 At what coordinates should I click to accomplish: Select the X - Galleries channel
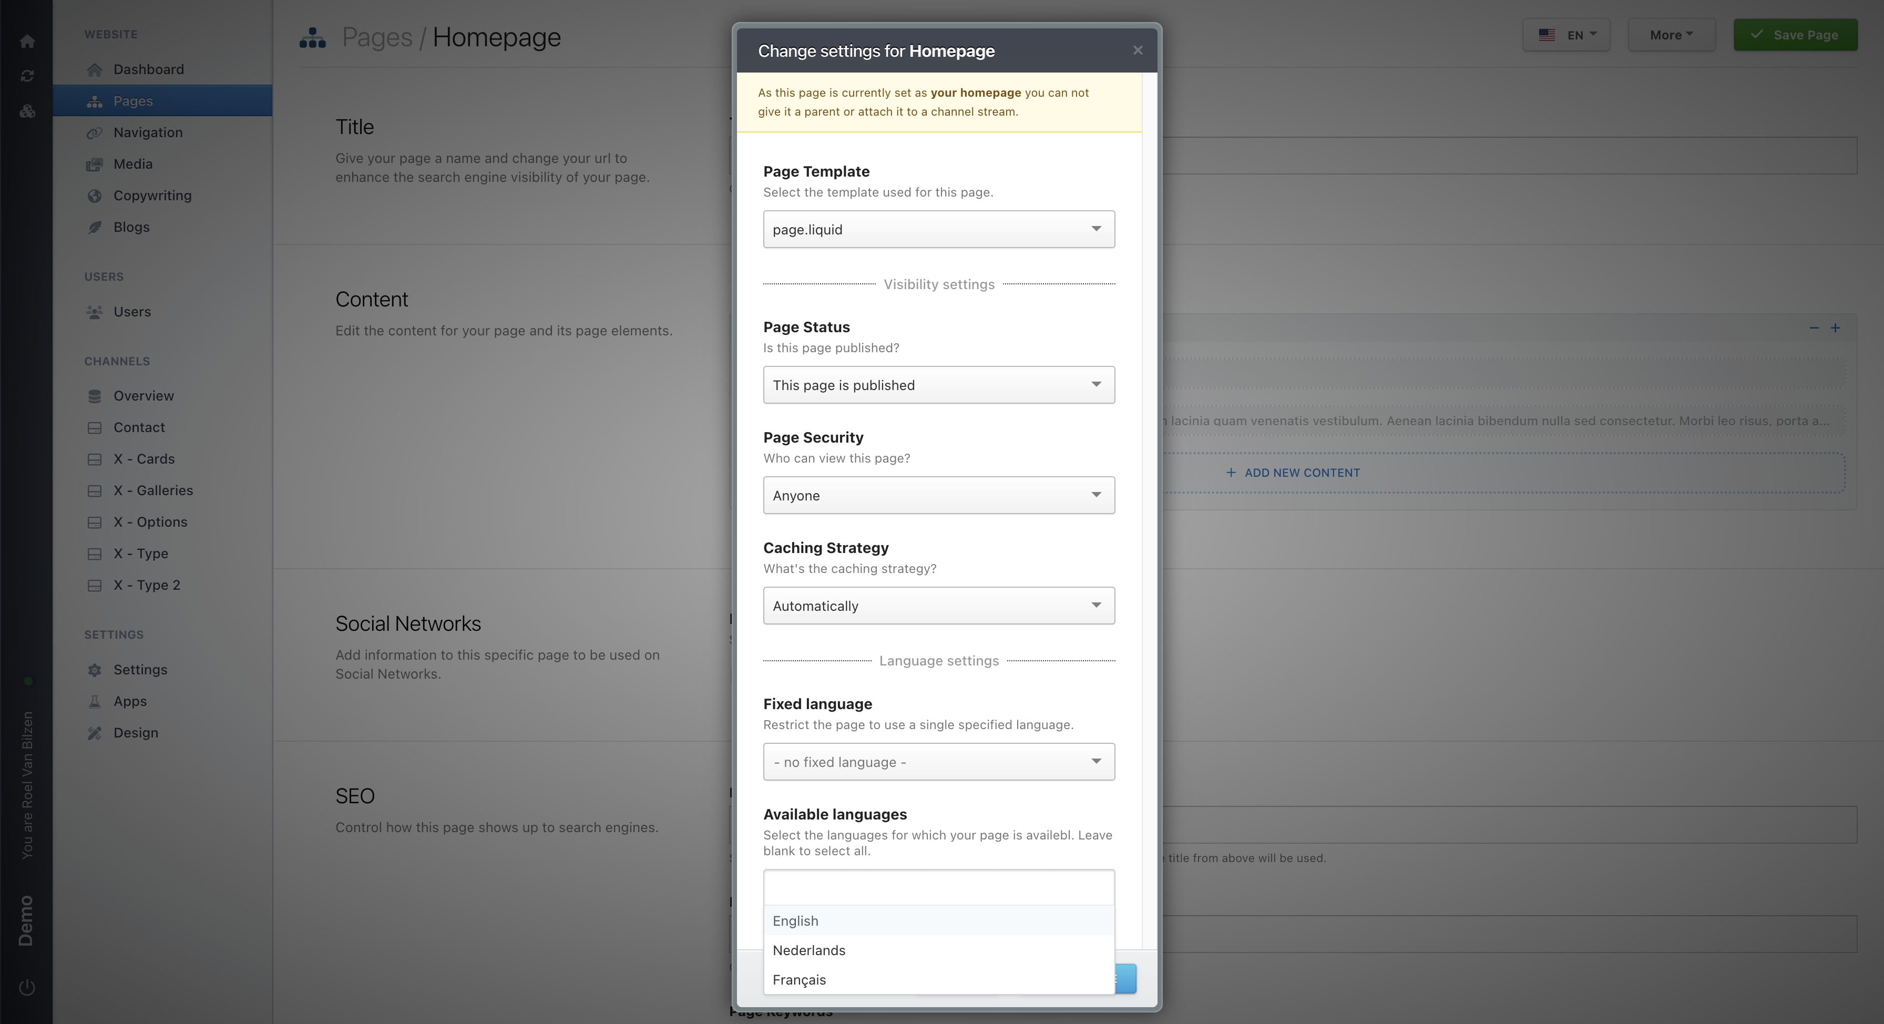(x=153, y=490)
